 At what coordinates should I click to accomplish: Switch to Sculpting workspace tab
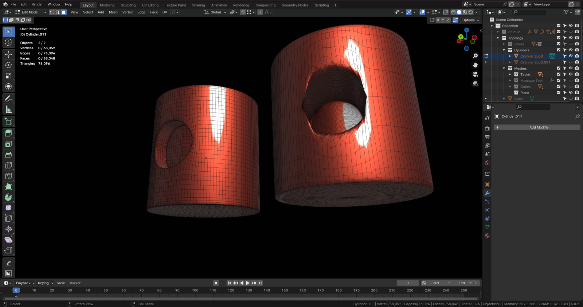tap(128, 5)
